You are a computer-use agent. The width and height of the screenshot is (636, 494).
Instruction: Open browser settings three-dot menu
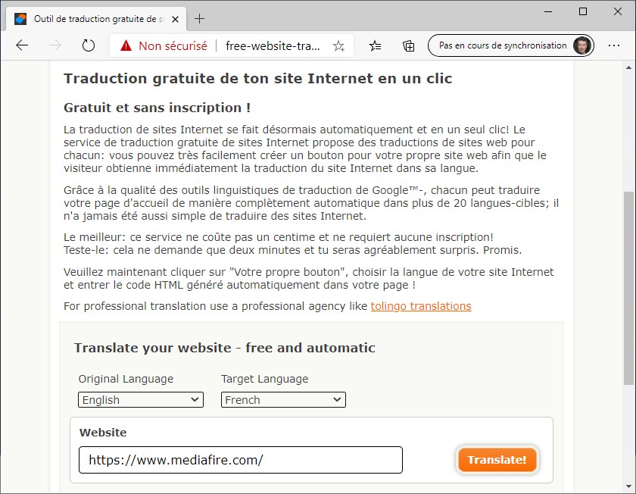tap(614, 45)
